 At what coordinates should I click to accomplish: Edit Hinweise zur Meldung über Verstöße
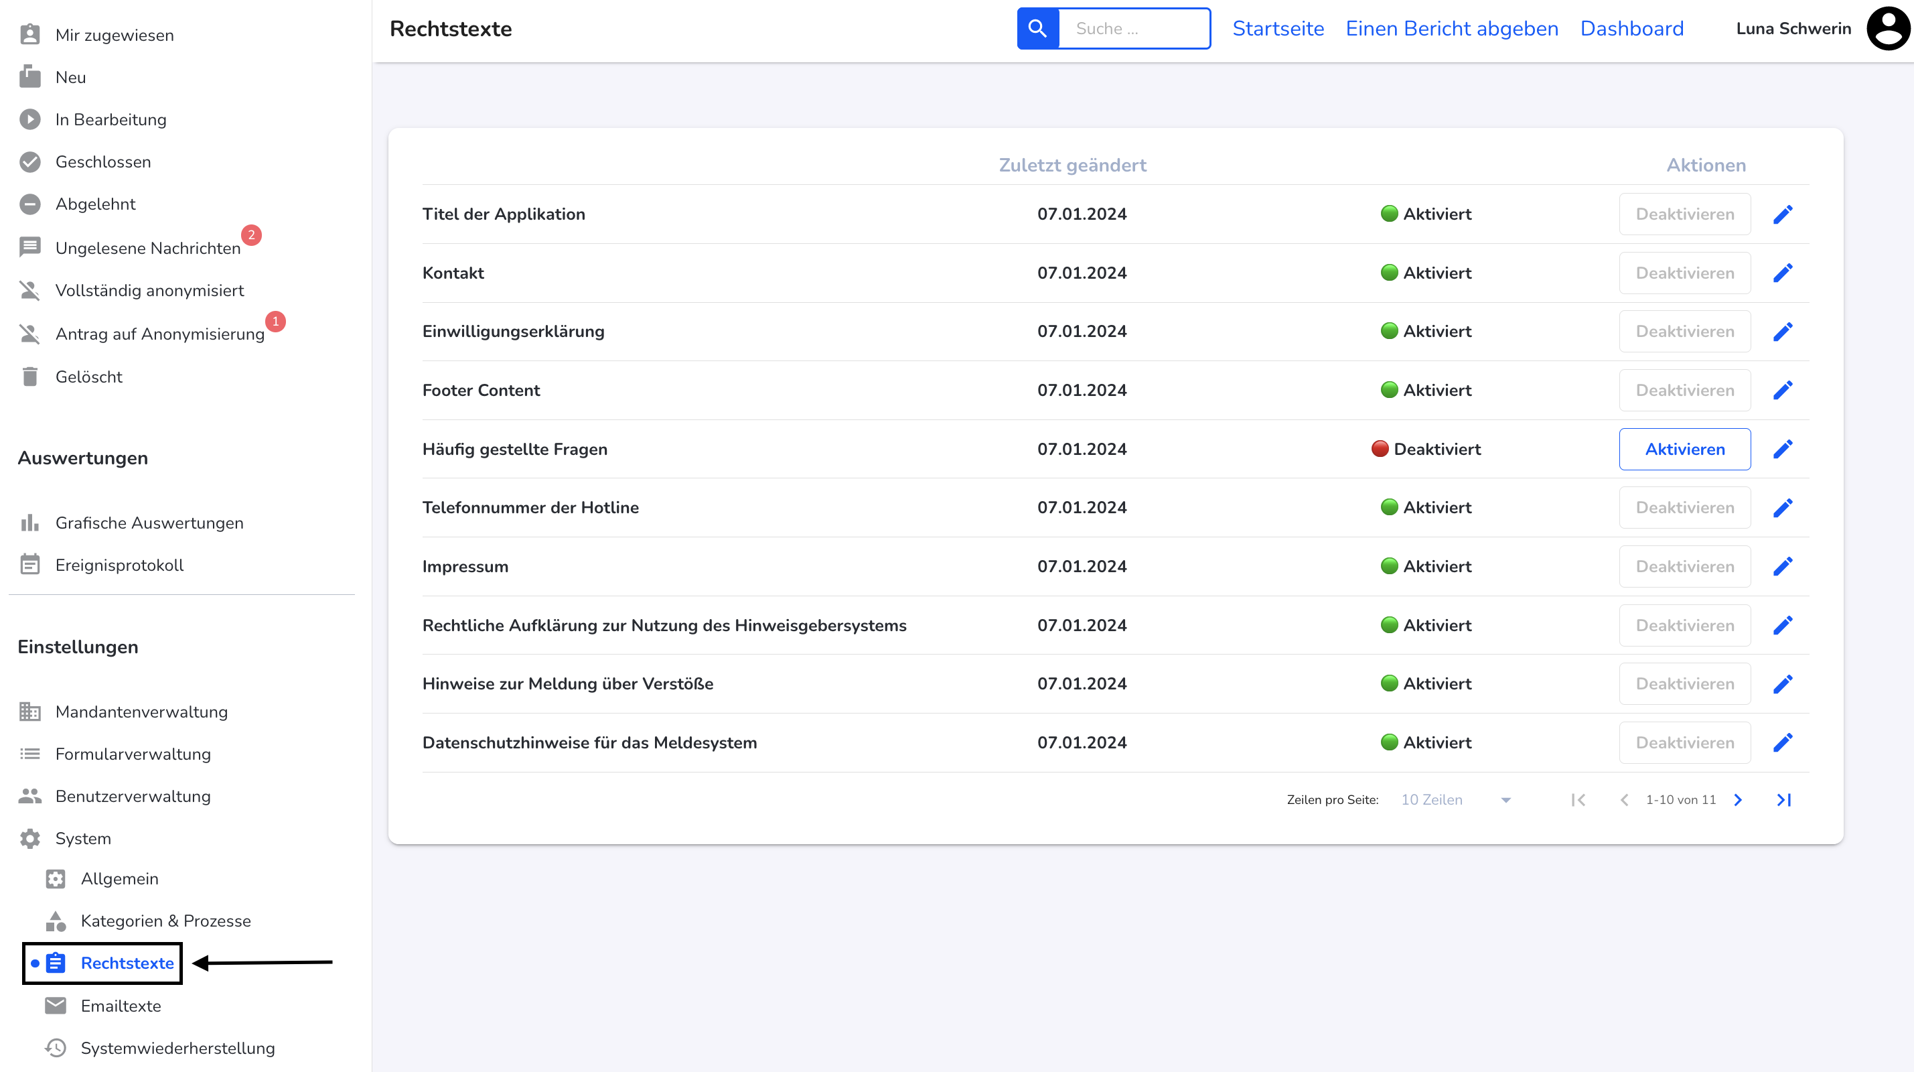click(x=1783, y=684)
